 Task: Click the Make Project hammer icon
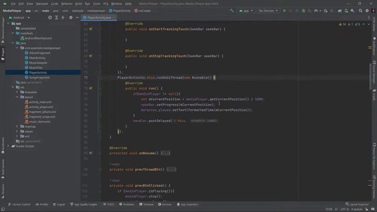tap(232, 11)
